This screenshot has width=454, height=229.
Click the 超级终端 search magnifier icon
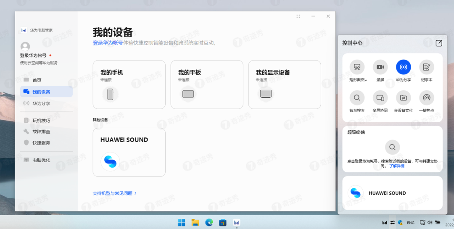pos(392,147)
